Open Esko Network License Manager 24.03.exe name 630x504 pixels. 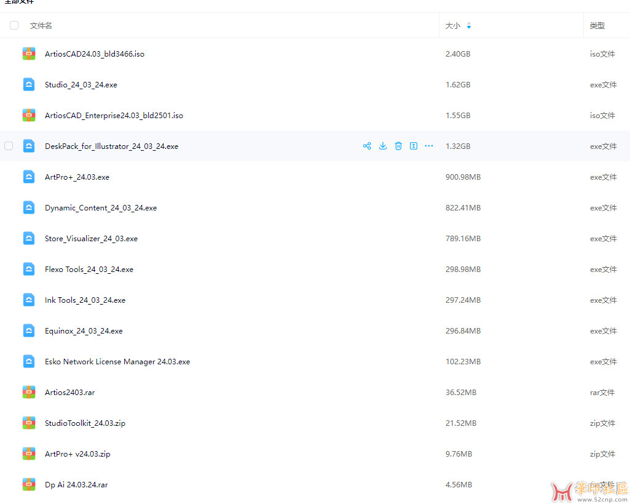(117, 362)
